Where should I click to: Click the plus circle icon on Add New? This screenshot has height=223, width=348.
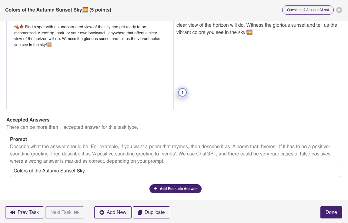tap(102, 212)
